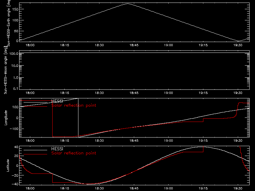This screenshot has width=255, height=191.
Task: Click the 150 tick on the Earth angle axis
Action: (x=15, y=9)
